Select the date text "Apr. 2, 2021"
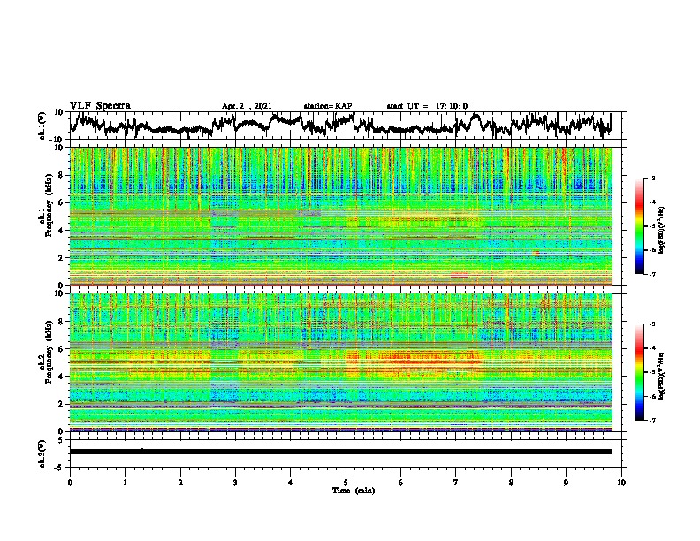The image size is (700, 541). (x=247, y=106)
